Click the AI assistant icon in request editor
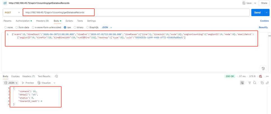The height and width of the screenshot is (114, 271). [x=263, y=68]
